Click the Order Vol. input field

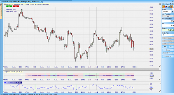pos(167,35)
